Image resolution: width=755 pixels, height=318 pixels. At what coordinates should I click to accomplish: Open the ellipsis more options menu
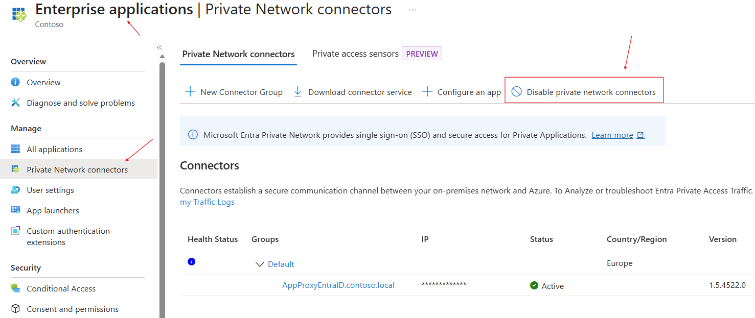(412, 10)
